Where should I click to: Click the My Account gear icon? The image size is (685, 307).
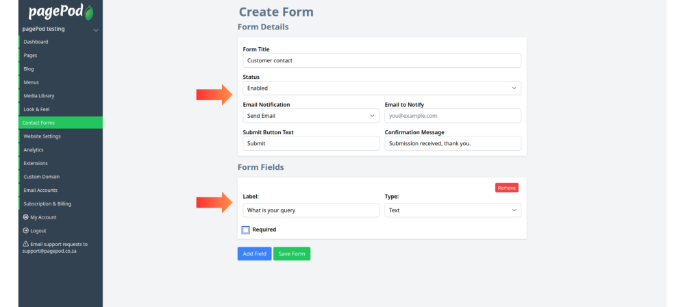(26, 217)
